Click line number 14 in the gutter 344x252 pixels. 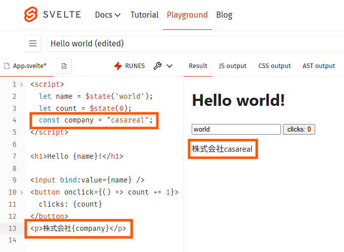[13, 240]
